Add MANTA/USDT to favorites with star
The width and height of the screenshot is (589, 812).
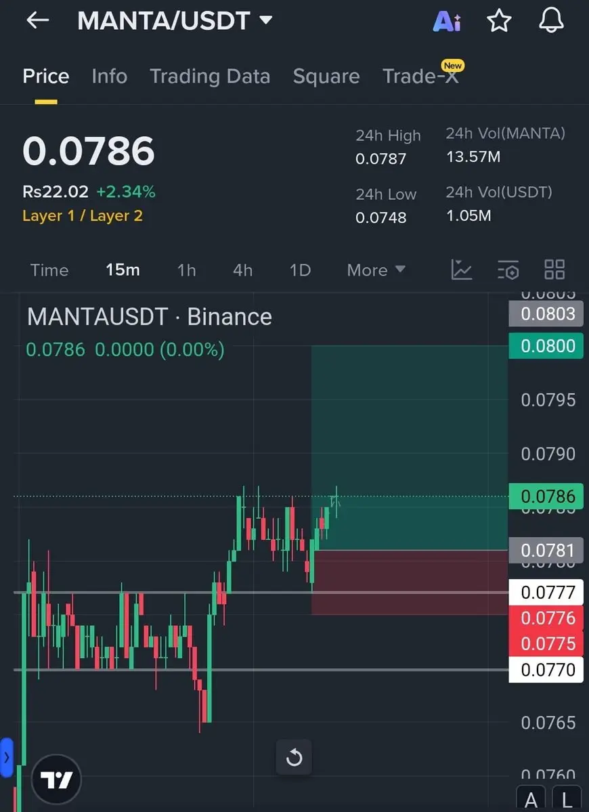point(499,21)
